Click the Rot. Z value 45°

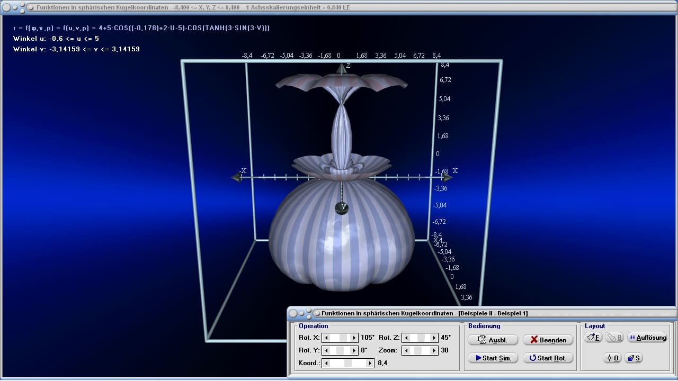[x=445, y=337]
